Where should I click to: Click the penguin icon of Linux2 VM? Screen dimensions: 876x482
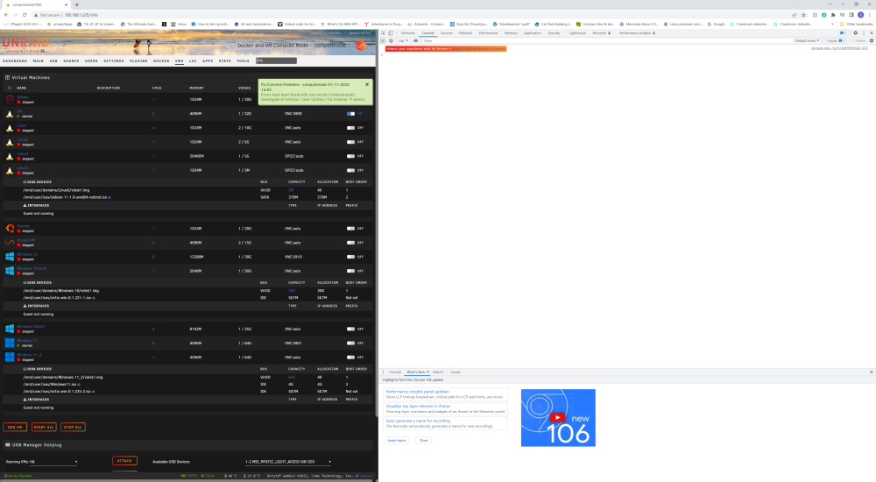click(x=10, y=142)
